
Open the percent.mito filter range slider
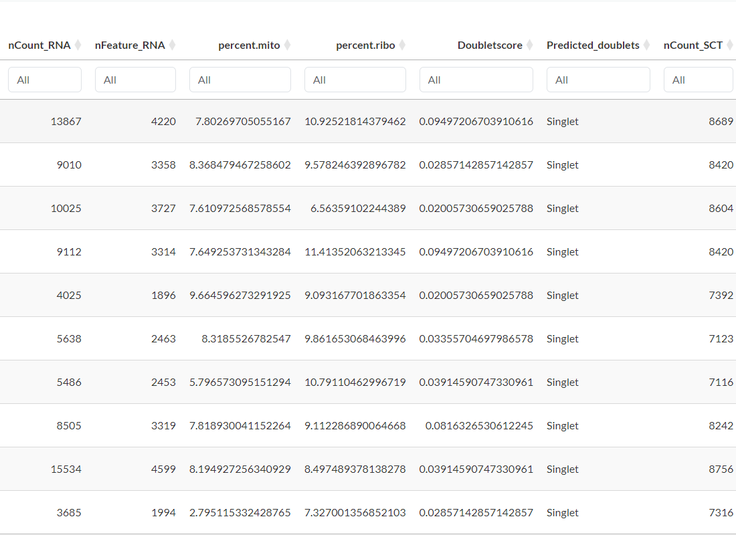[240, 80]
